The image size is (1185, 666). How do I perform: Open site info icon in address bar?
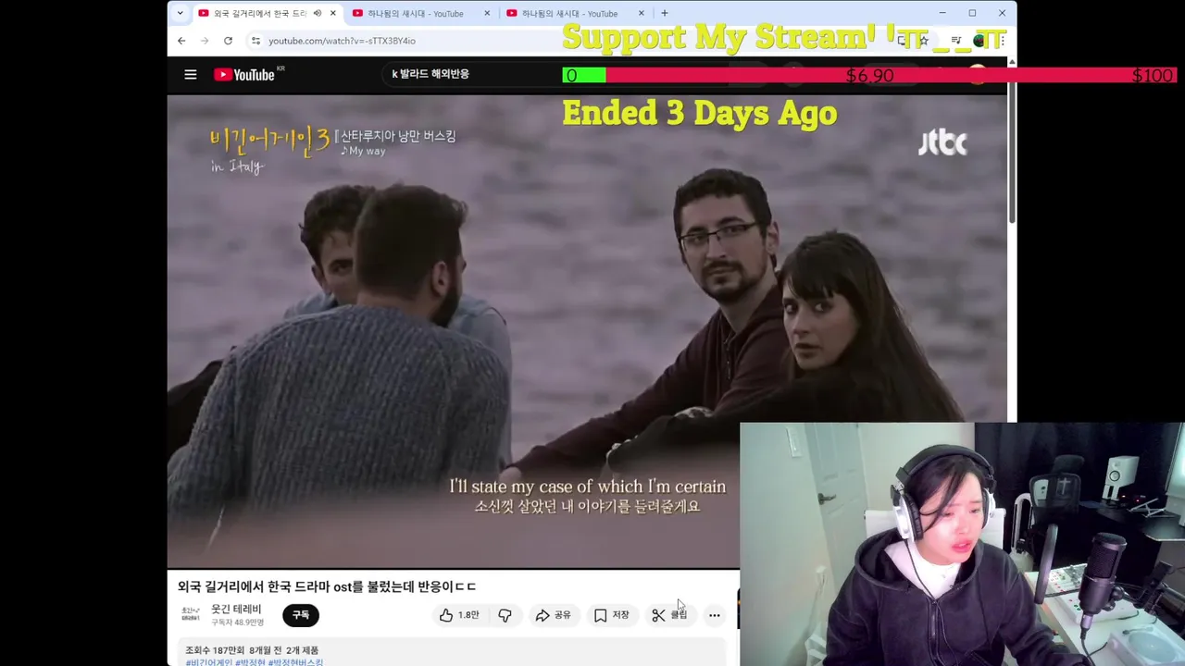coord(256,41)
